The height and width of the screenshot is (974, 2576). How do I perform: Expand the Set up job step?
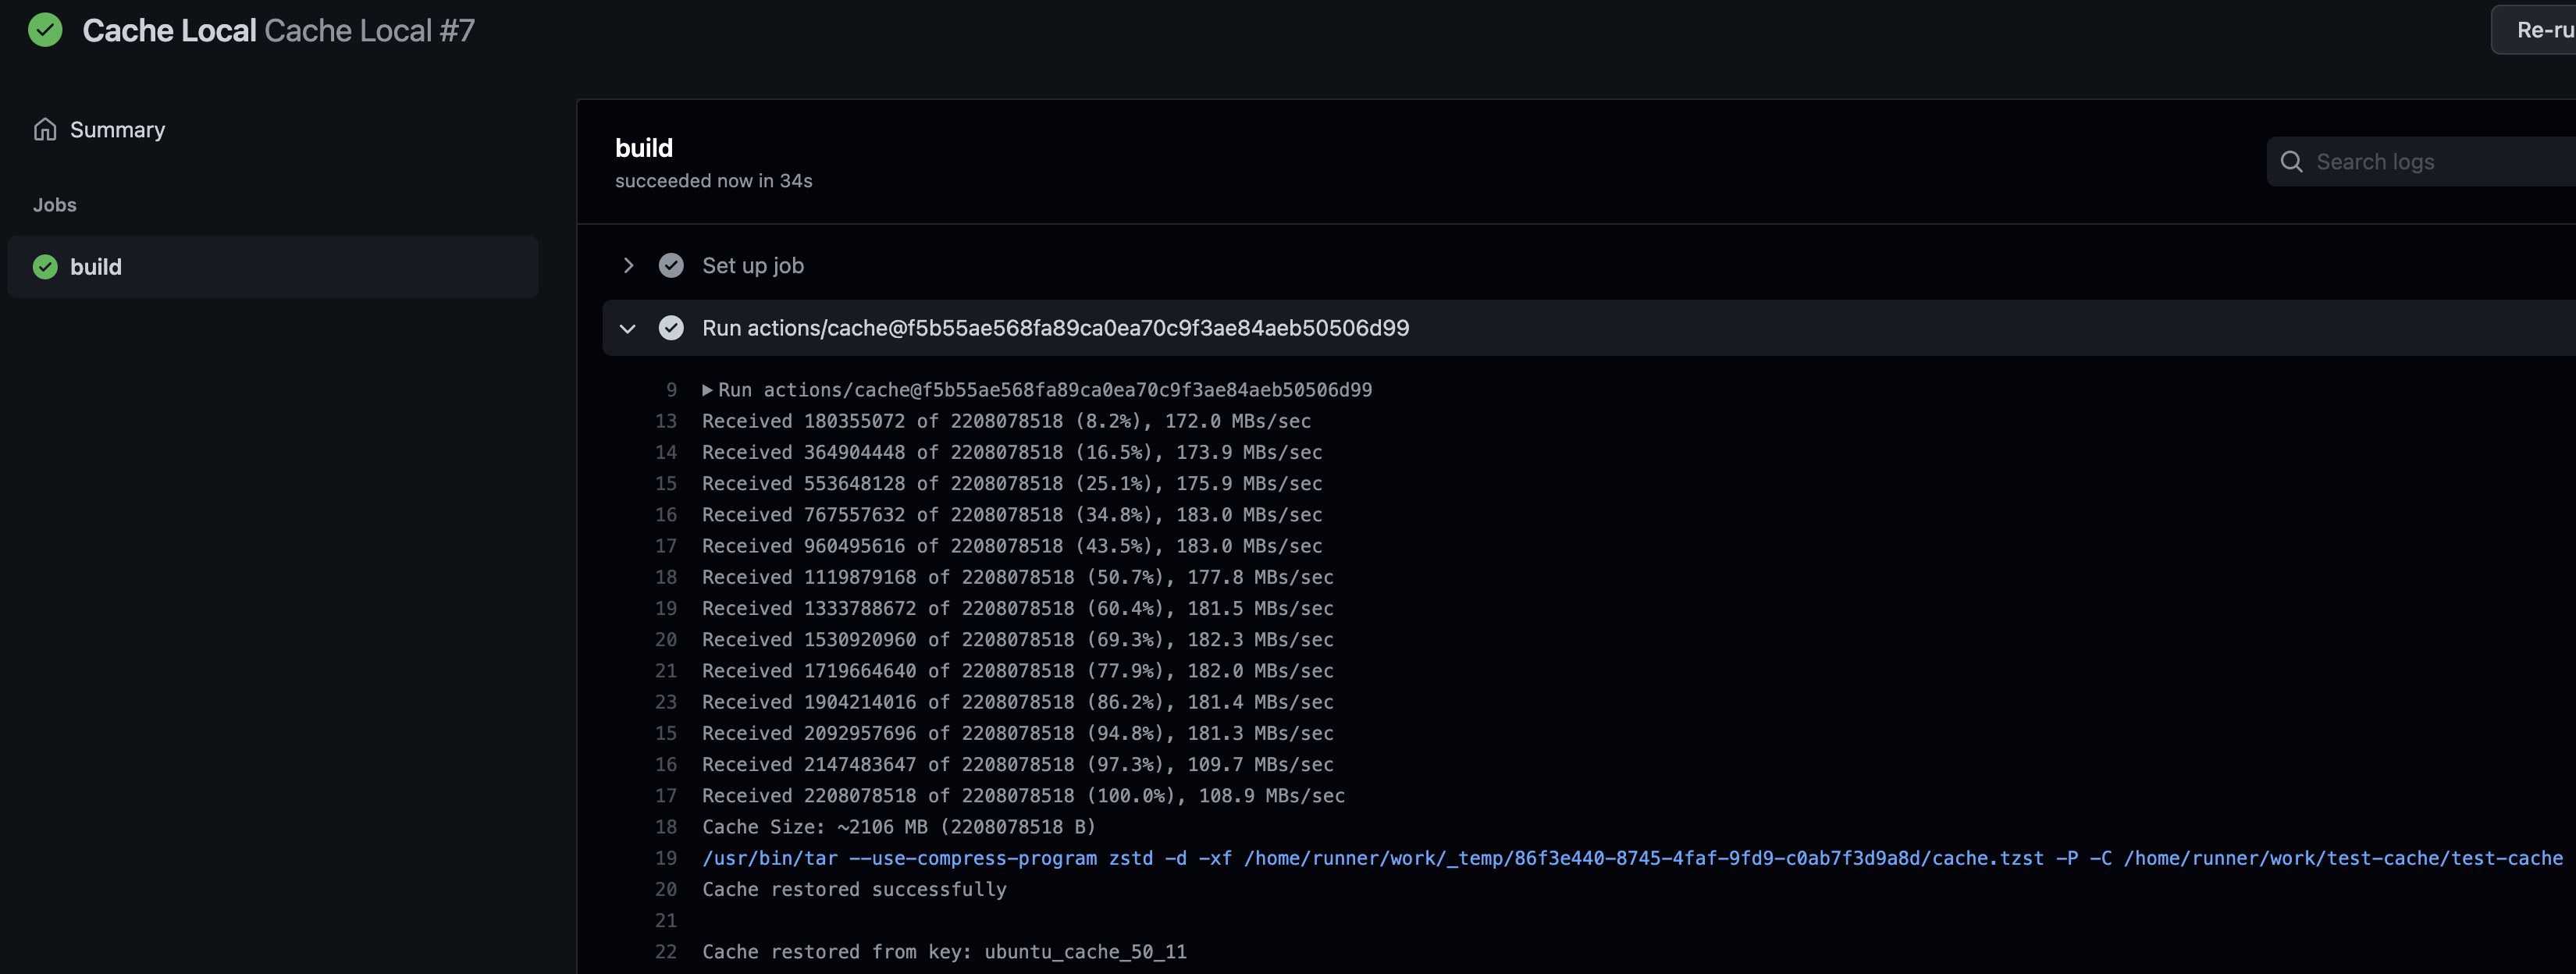coord(628,265)
